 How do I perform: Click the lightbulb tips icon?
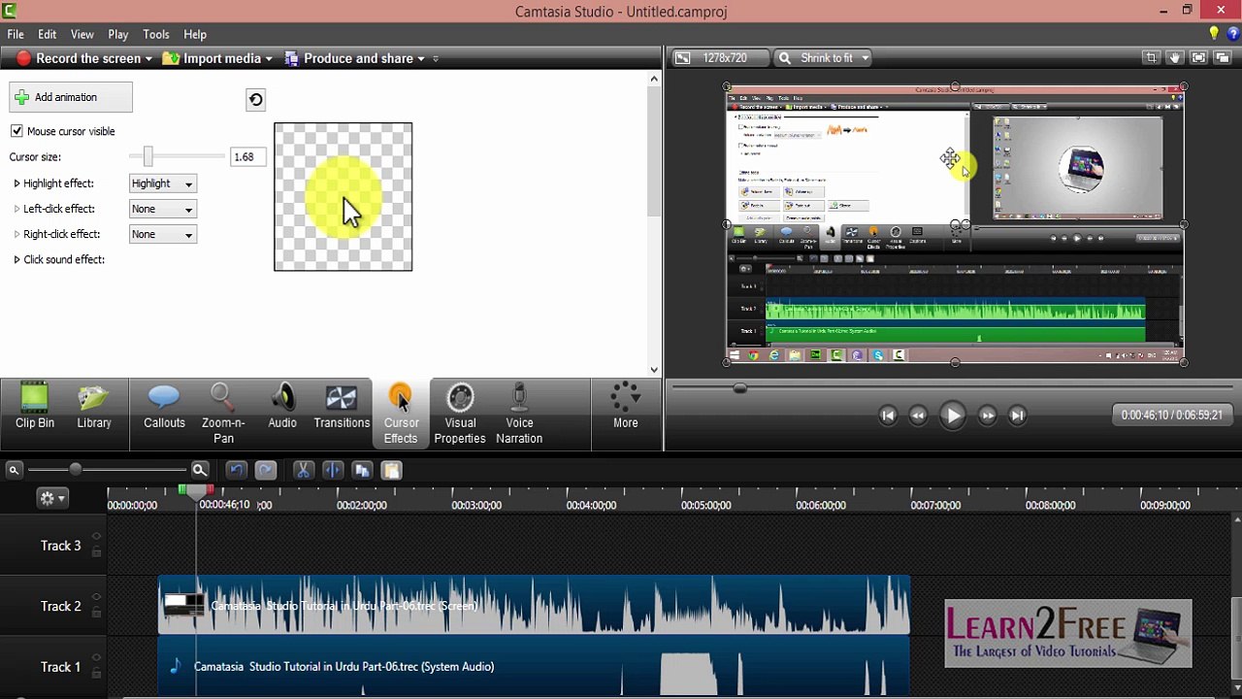click(x=1214, y=34)
